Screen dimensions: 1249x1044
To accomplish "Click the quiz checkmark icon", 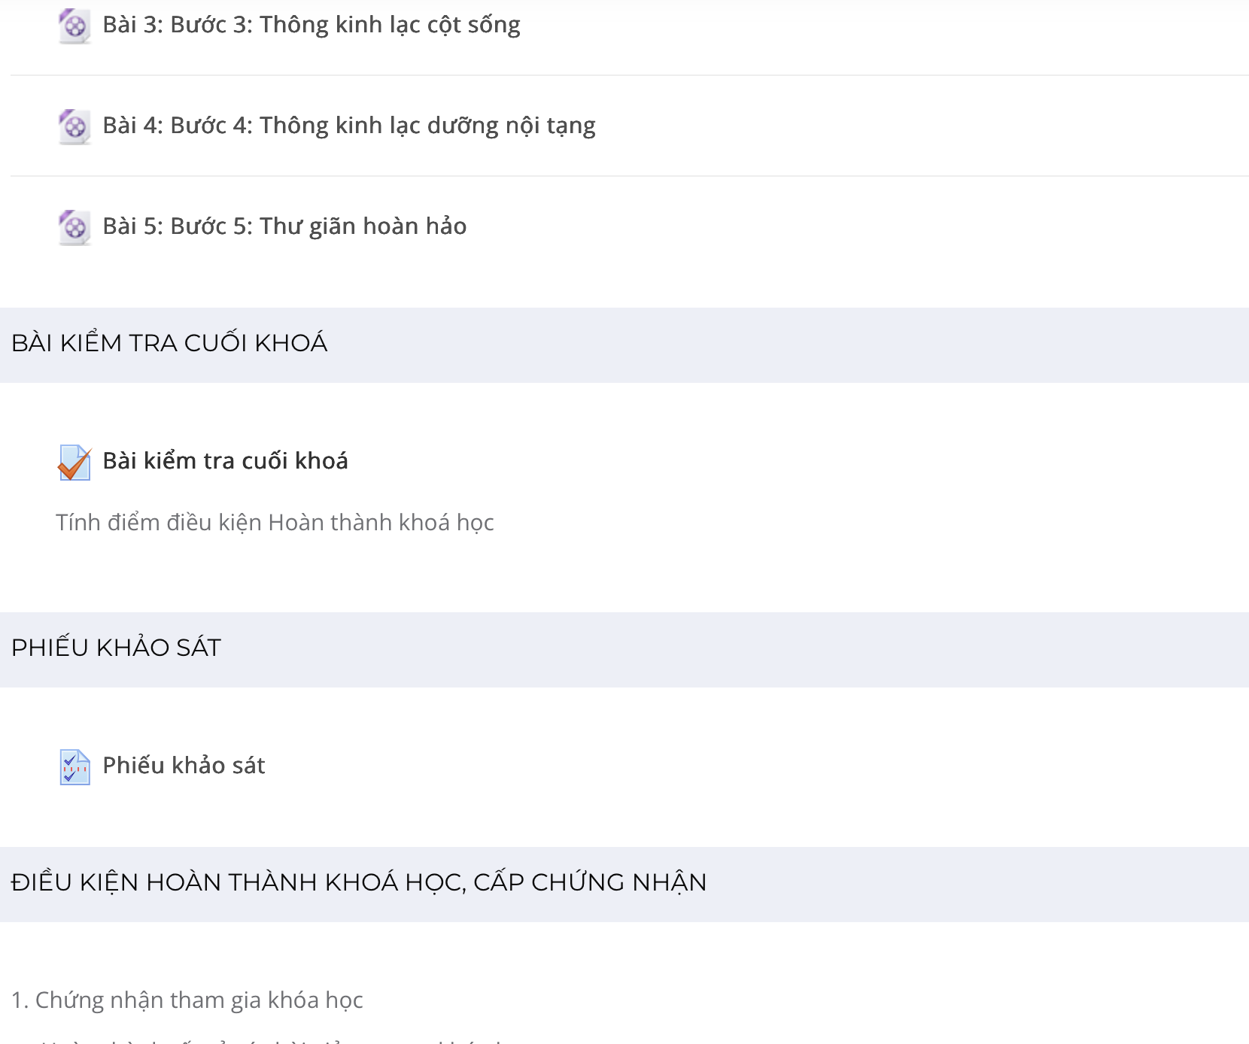I will [x=74, y=463].
